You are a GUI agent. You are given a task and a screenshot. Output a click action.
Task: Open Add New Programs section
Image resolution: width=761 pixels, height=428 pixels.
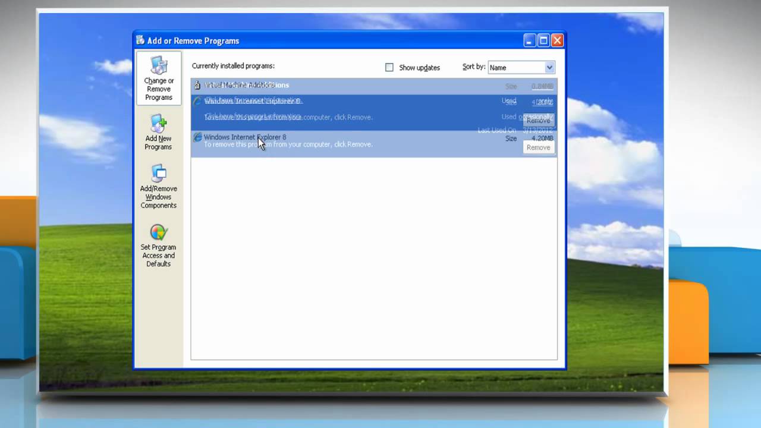click(158, 133)
